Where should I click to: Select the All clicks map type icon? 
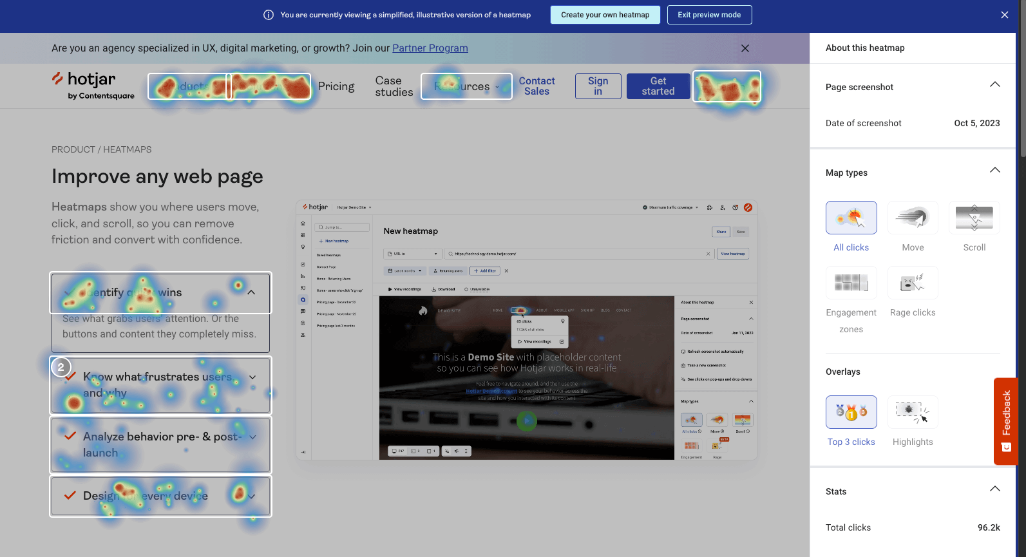tap(851, 218)
